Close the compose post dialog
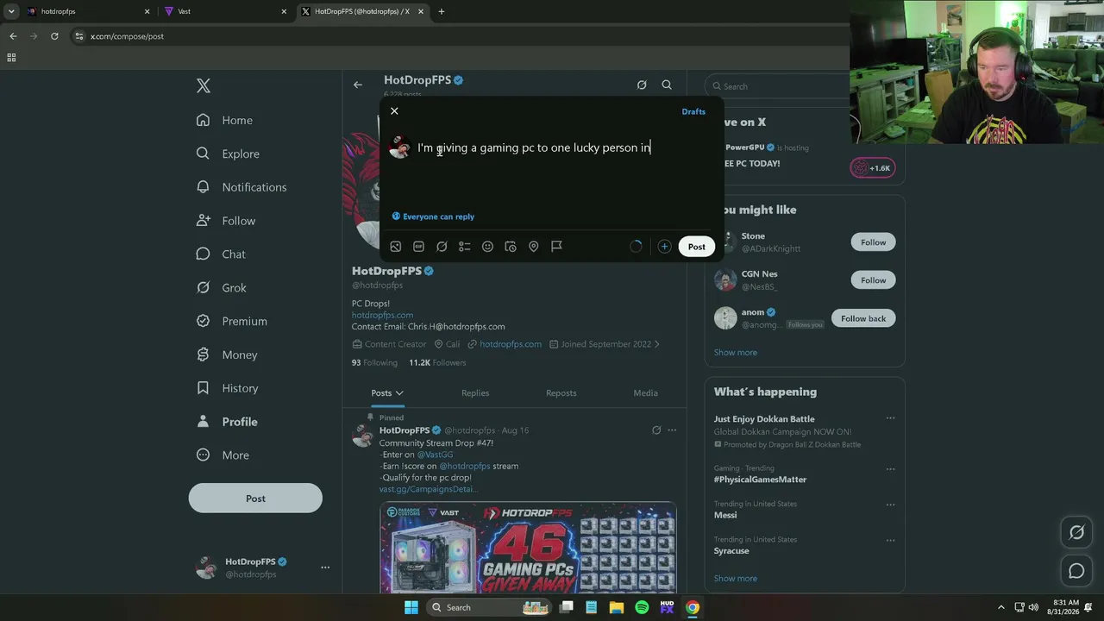This screenshot has height=621, width=1104. click(x=394, y=111)
